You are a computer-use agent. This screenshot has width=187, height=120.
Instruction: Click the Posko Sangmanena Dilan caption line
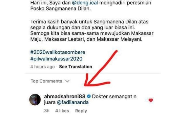click(60, 9)
